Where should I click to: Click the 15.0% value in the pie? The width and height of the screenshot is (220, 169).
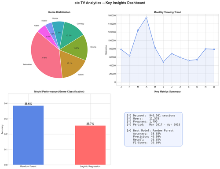click(76, 48)
